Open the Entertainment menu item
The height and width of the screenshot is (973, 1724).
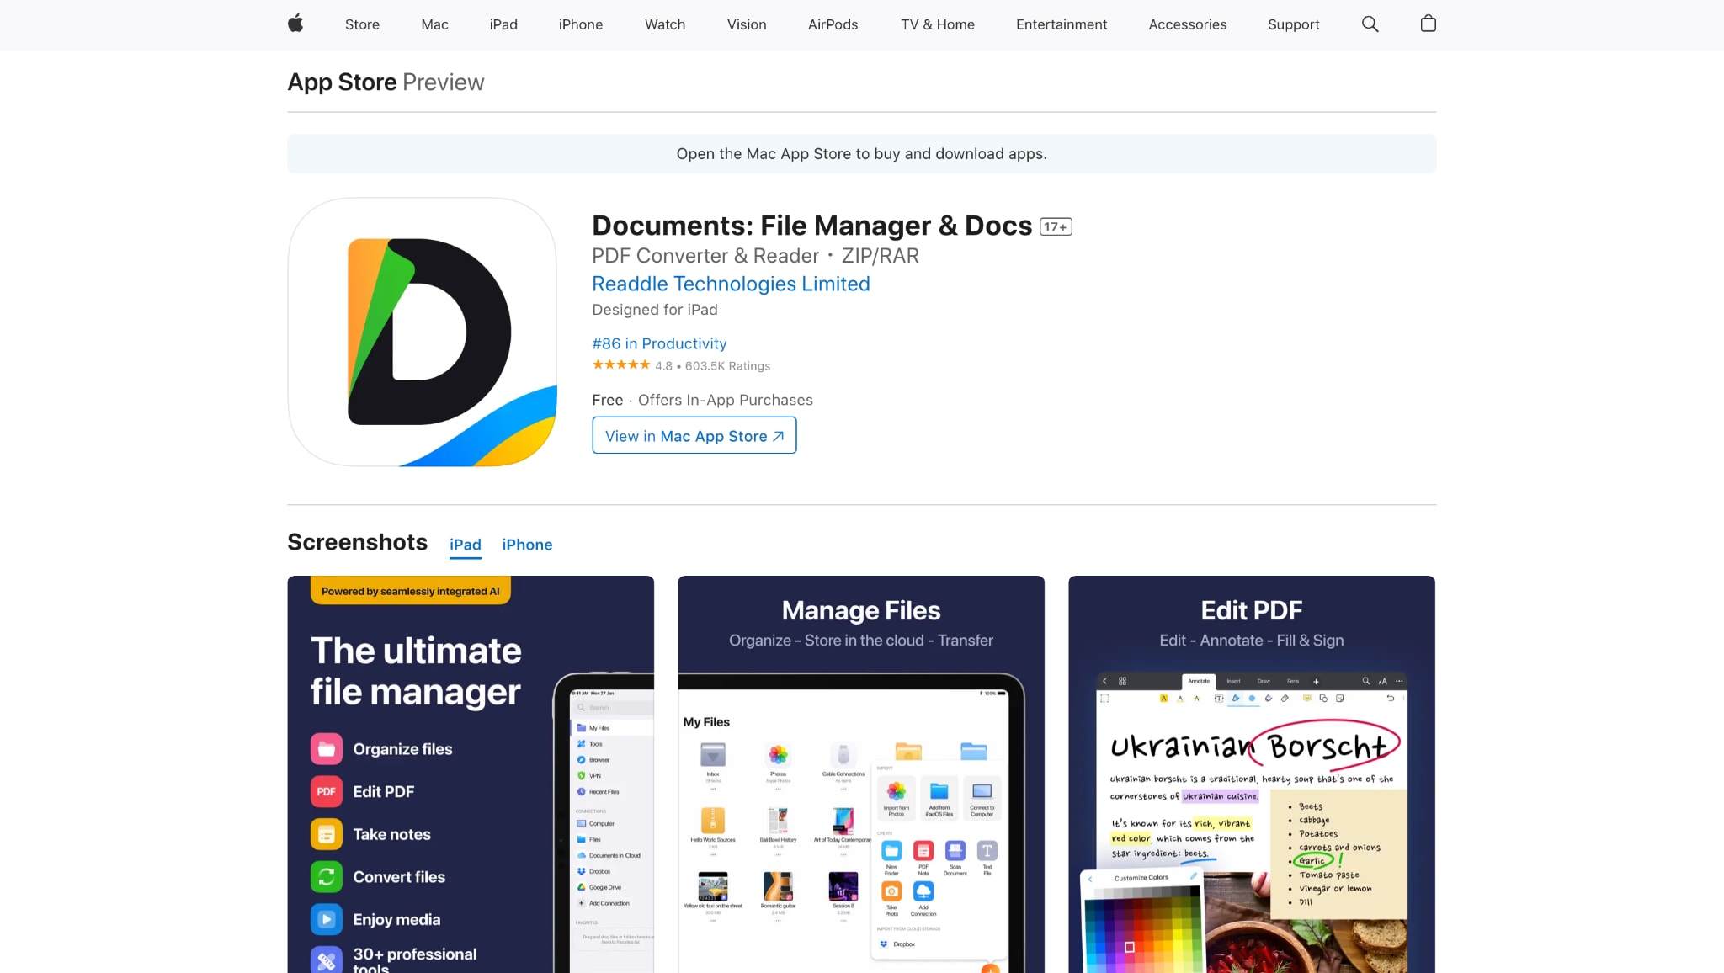tap(1062, 24)
